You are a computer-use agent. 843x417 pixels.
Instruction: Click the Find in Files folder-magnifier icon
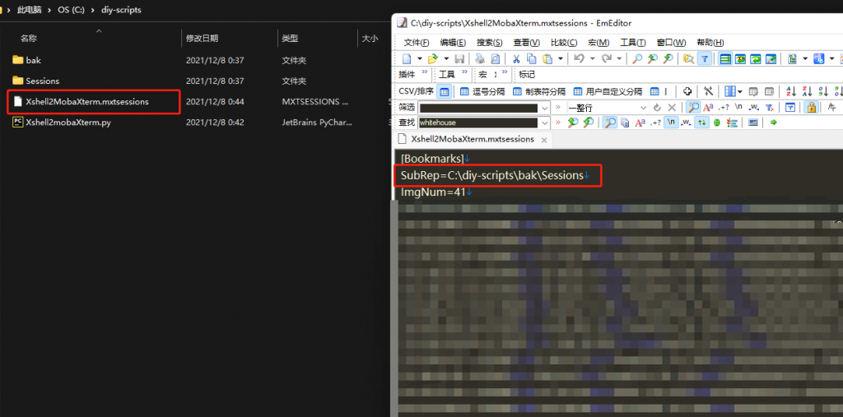[689, 58]
